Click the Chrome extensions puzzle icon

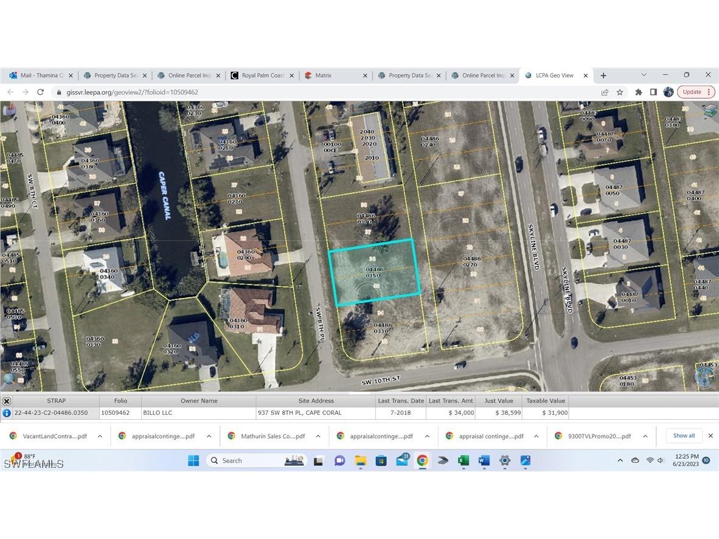(639, 92)
